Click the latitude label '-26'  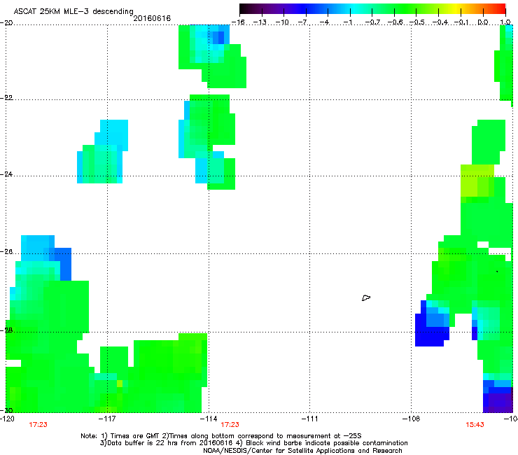click(x=6, y=252)
